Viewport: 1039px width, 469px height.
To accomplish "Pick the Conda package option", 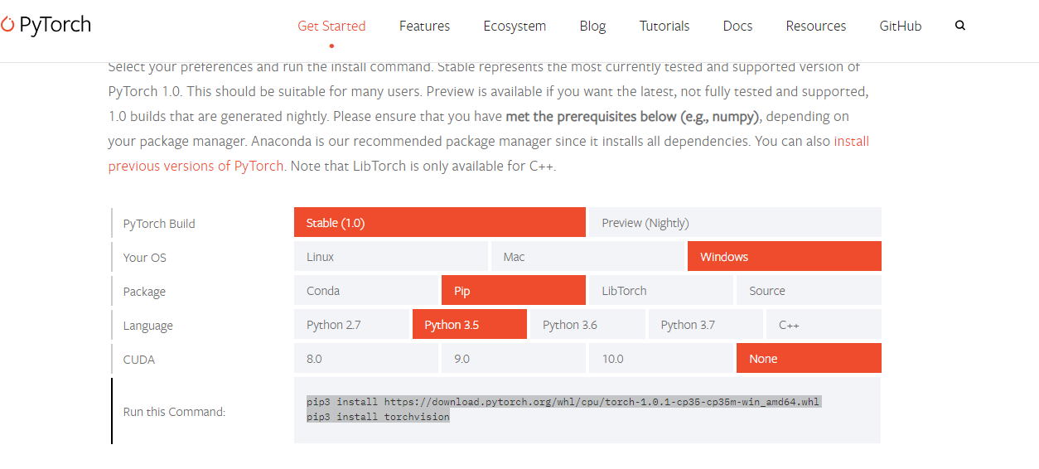I will (x=366, y=290).
